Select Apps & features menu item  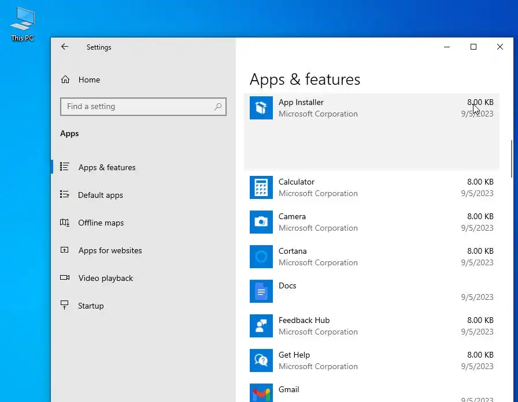[x=143, y=167]
